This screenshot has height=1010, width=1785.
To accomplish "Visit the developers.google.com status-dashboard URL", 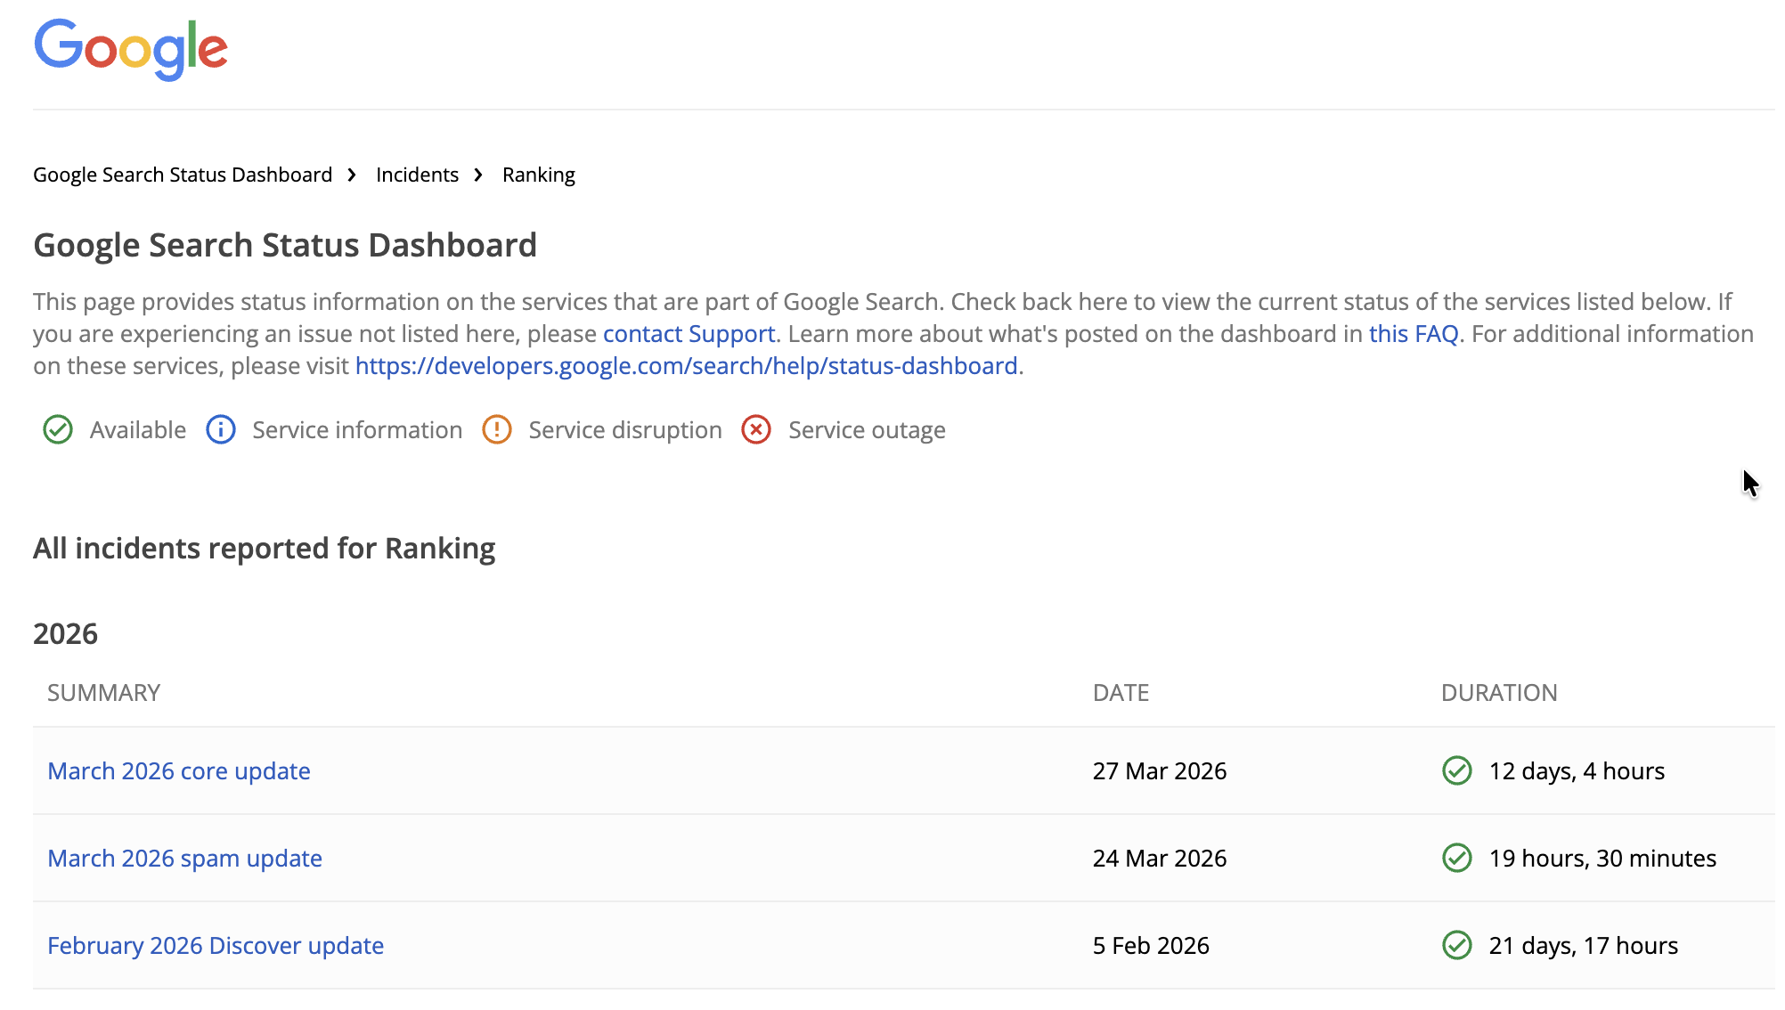I will pyautogui.click(x=687, y=366).
